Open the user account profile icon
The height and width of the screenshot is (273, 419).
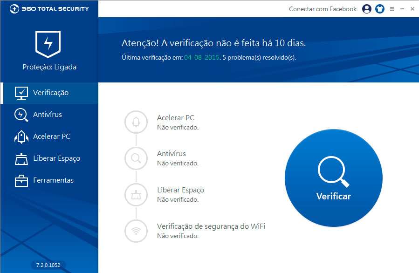[x=366, y=9]
